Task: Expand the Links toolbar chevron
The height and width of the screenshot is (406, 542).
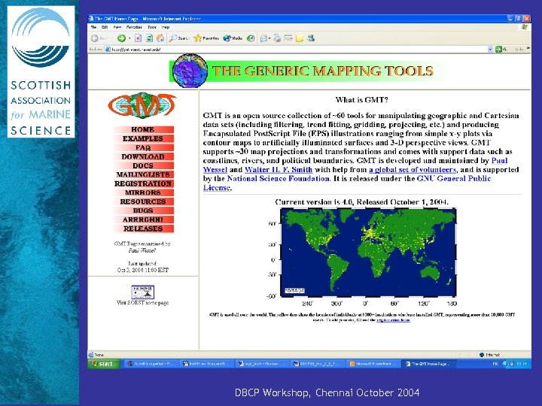Action: click(x=528, y=49)
